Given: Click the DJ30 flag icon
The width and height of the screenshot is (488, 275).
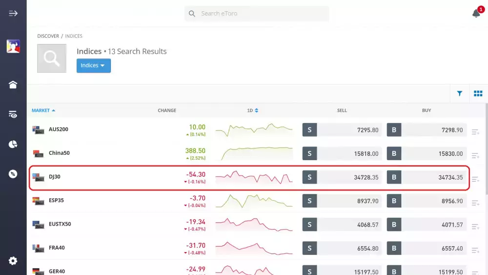Looking at the screenshot, I should (x=38, y=177).
